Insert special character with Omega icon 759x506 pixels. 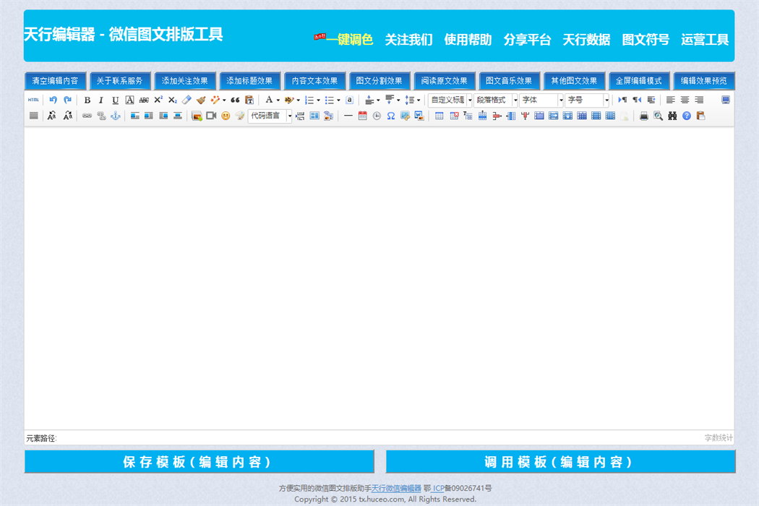tap(390, 116)
